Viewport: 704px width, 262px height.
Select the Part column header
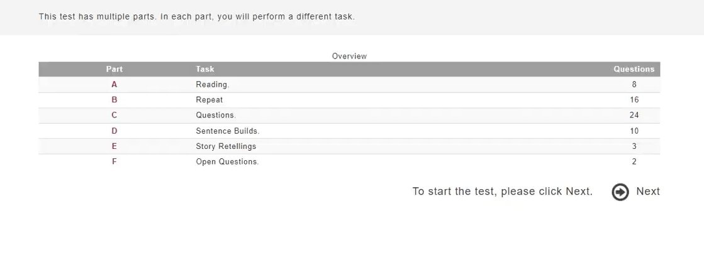(x=114, y=69)
